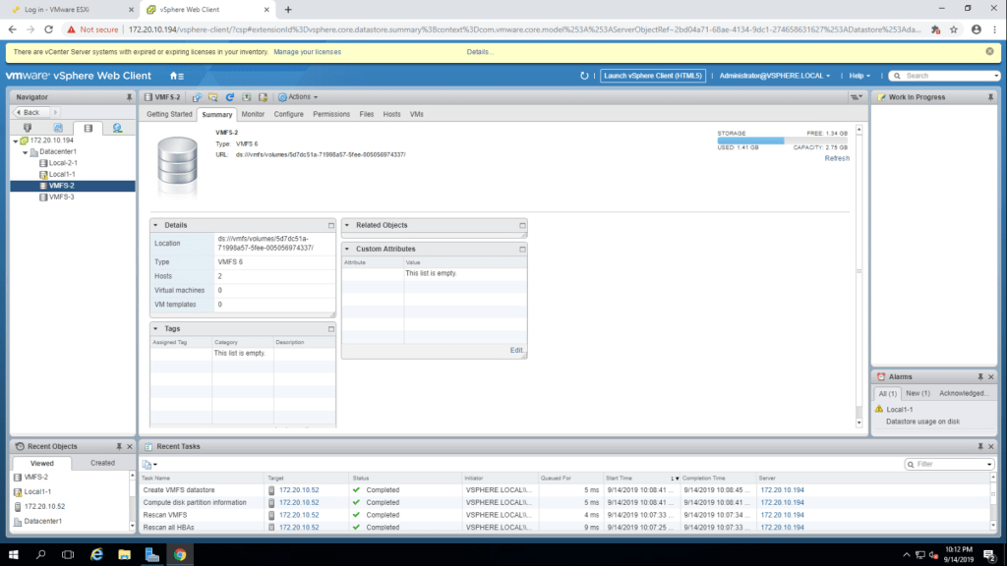
Task: Click the blue refresh icon in datastore toolbar
Action: pos(230,97)
